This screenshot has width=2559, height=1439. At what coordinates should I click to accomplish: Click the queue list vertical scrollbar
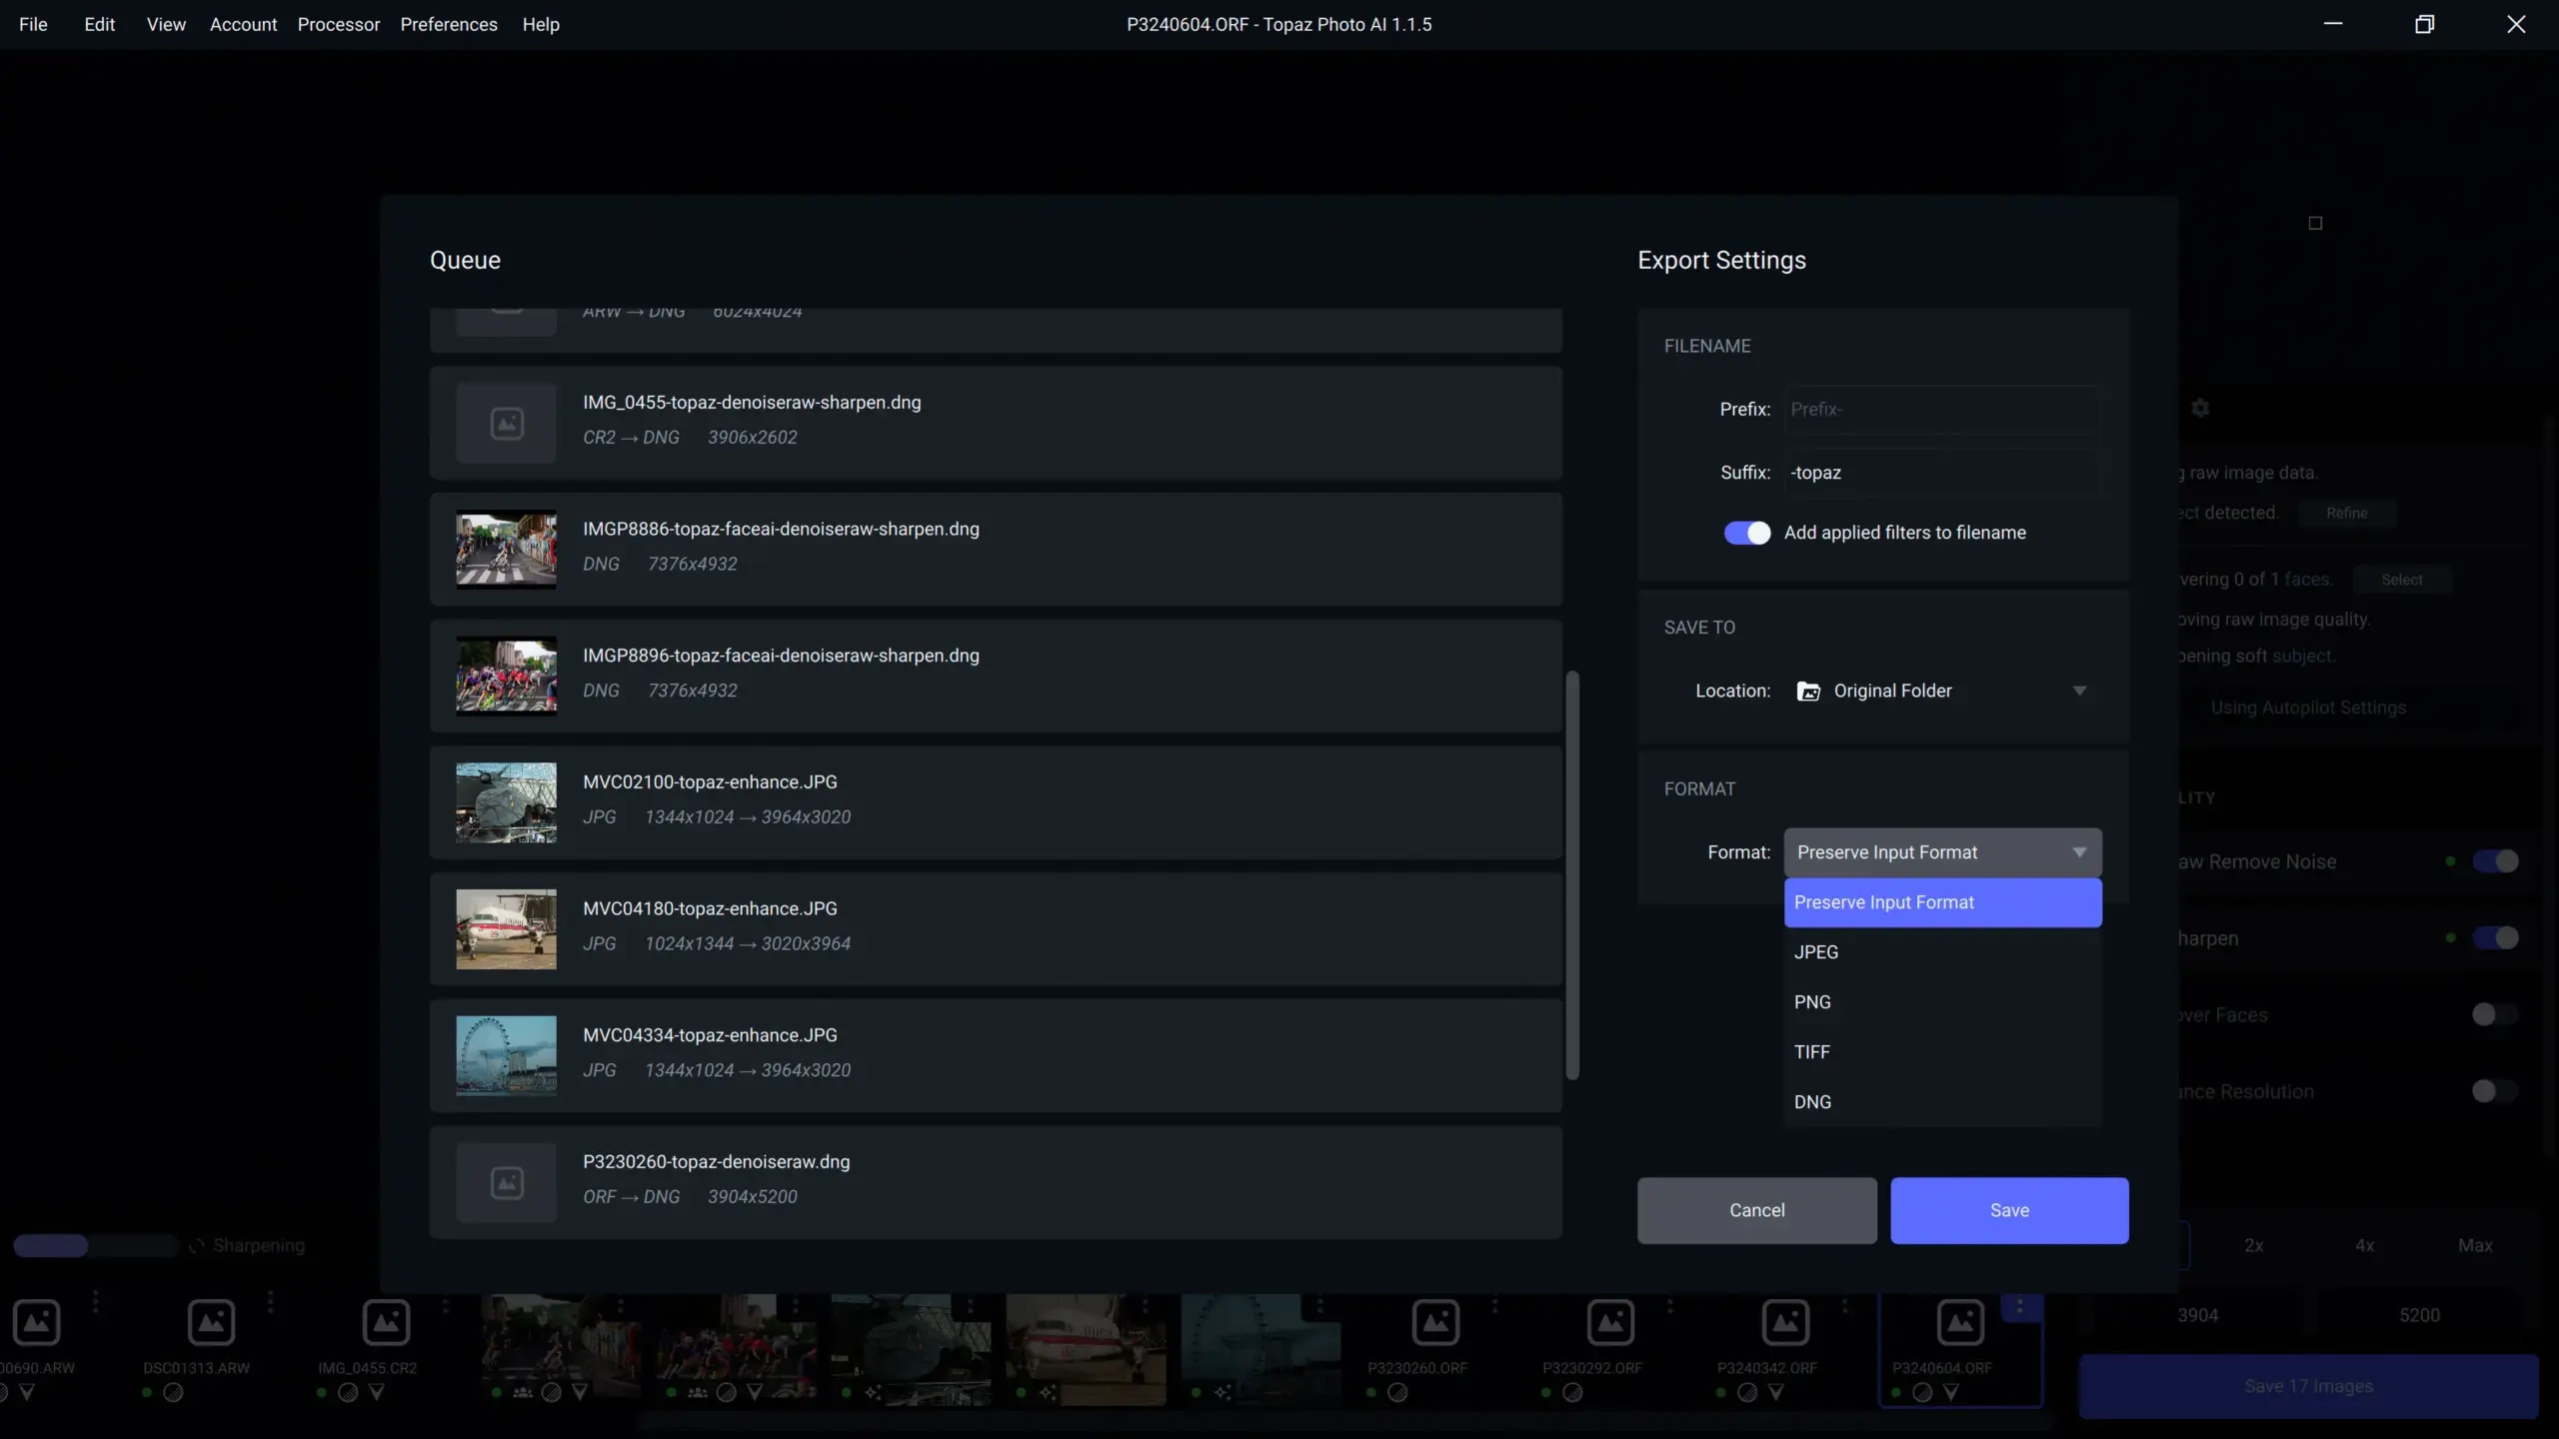coord(1572,874)
